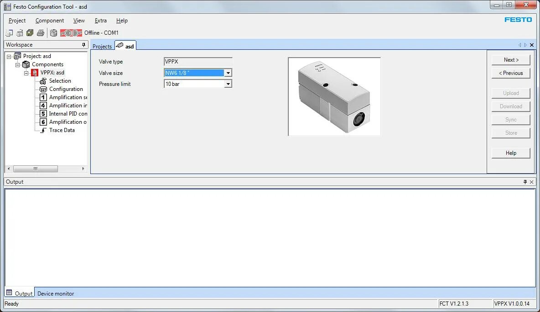Click the Upload button
540x312 pixels.
tap(511, 93)
